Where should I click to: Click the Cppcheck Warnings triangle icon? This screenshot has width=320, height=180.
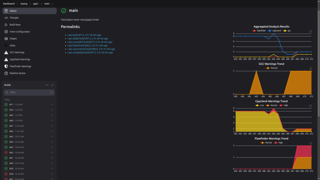6,59
